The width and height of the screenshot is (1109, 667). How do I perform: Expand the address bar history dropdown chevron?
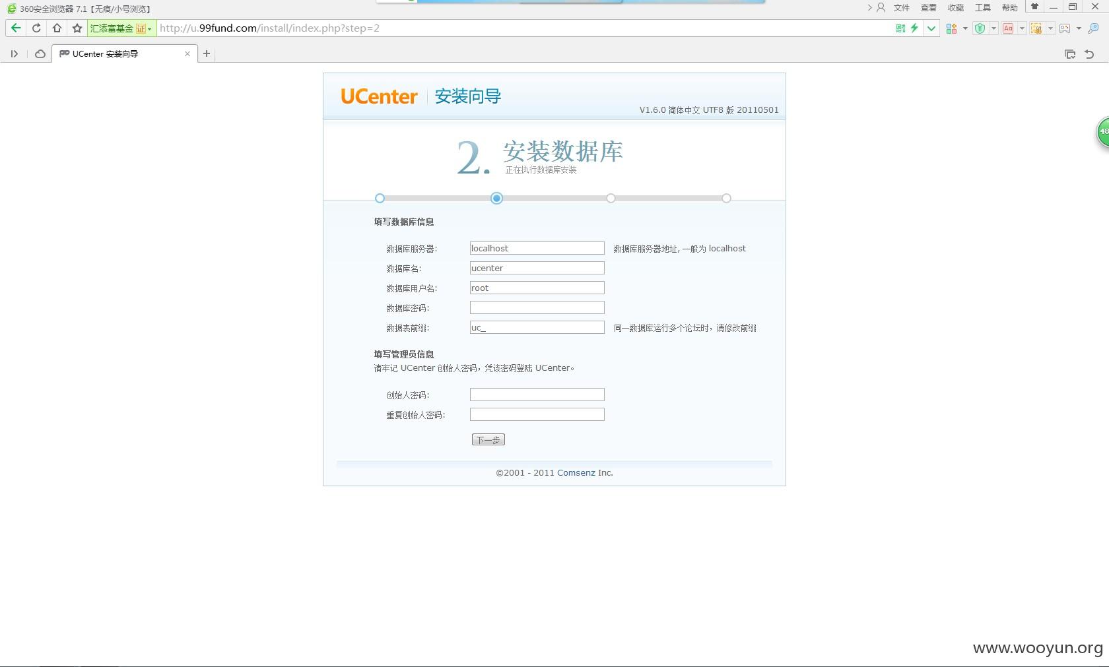pyautogui.click(x=931, y=28)
